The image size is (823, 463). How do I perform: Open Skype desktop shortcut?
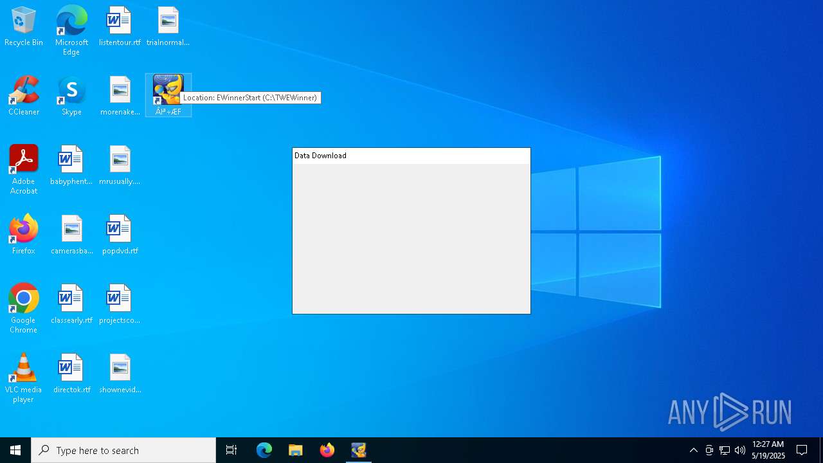click(71, 96)
